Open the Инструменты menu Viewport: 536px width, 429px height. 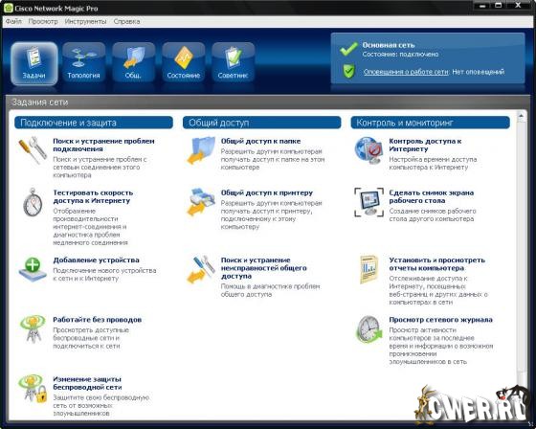pos(85,21)
